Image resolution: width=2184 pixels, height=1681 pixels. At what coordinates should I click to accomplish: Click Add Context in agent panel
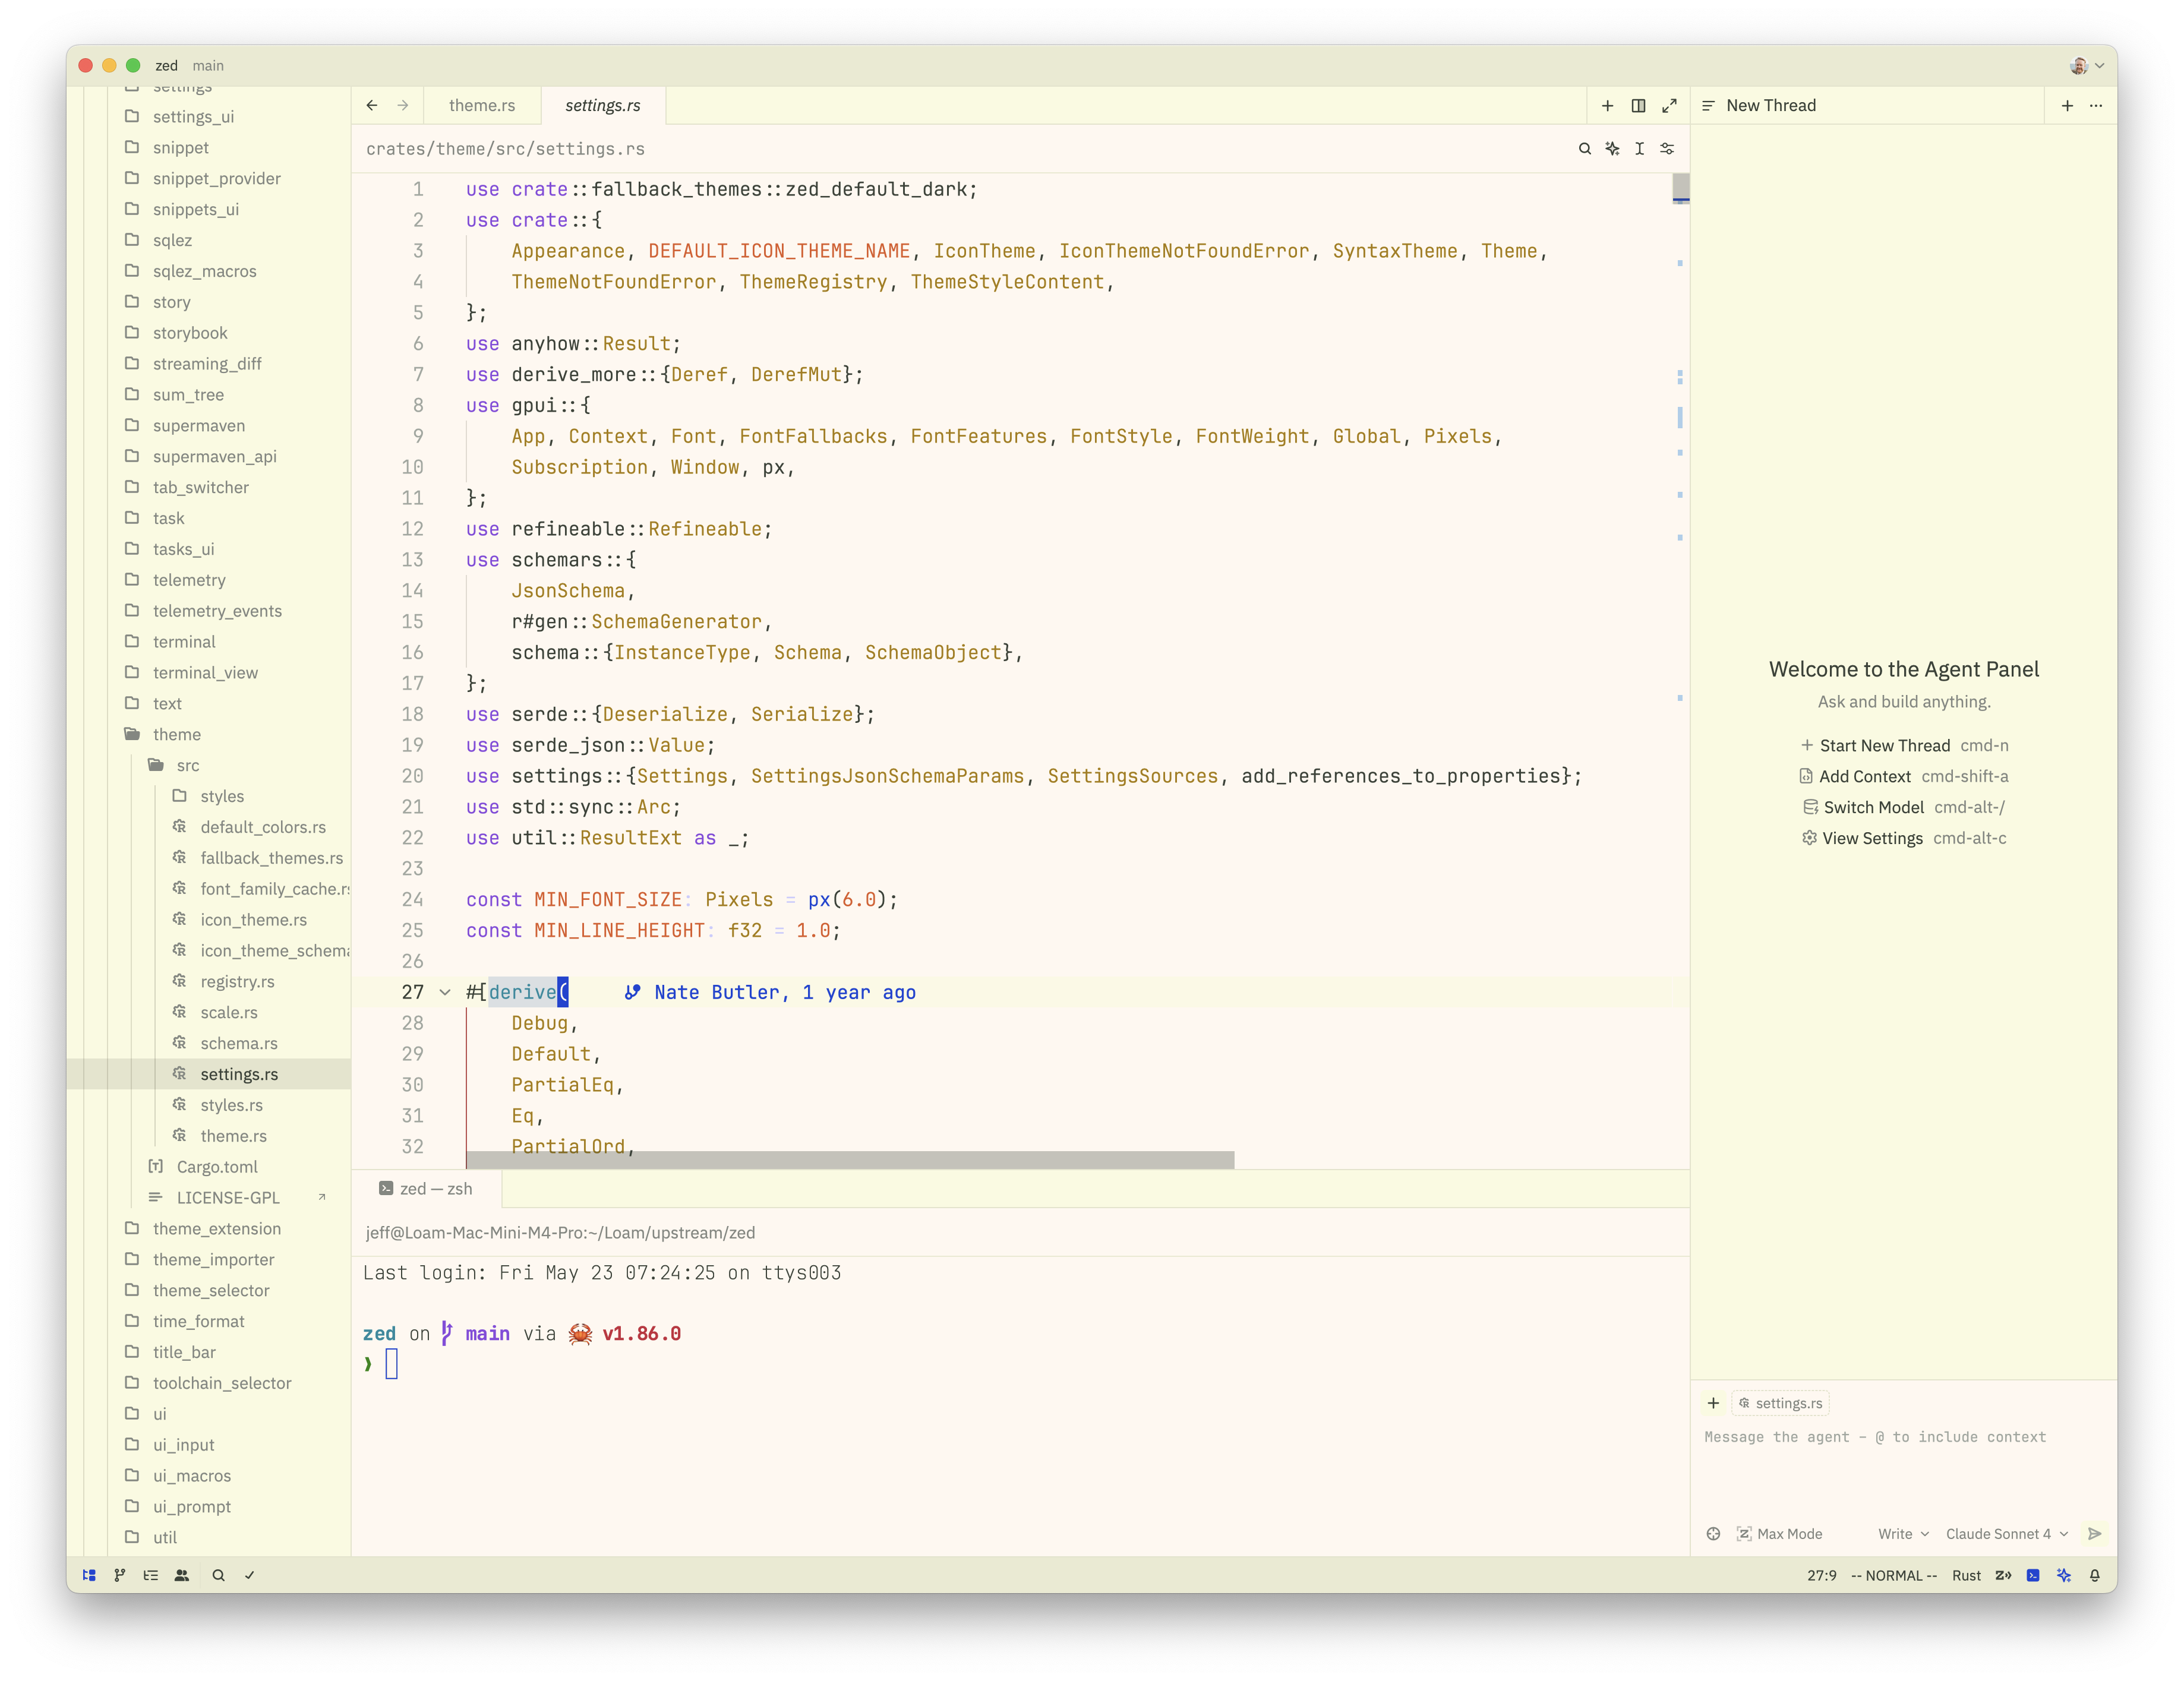pos(1904,776)
